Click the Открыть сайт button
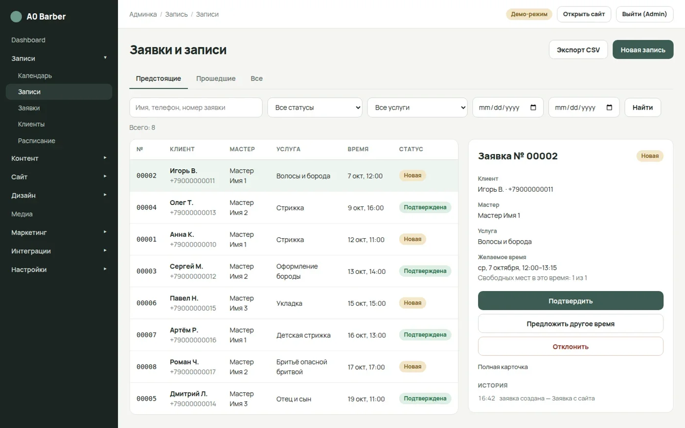685x428 pixels. pos(584,14)
